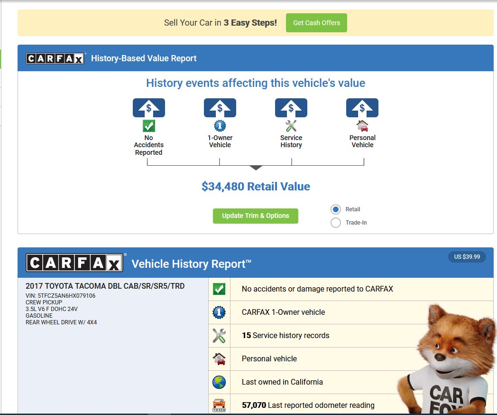Click 'No accidents or damage reported to CARFAX'
497x415 pixels.
[317, 289]
